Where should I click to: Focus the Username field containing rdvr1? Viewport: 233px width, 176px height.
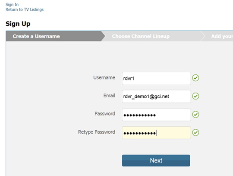(x=156, y=78)
